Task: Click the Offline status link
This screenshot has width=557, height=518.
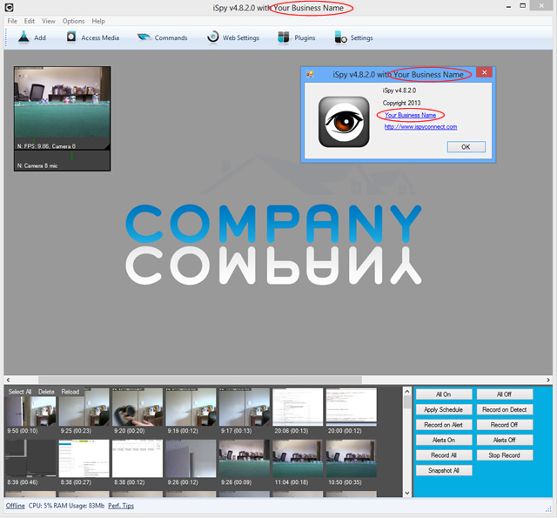Action: (16, 506)
